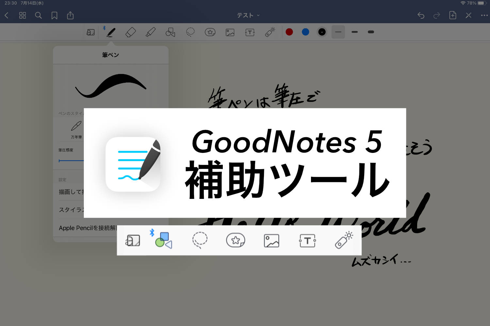Viewport: 490px width, 326px height.
Task: Open the selected black color swatch
Action: pyautogui.click(x=322, y=32)
